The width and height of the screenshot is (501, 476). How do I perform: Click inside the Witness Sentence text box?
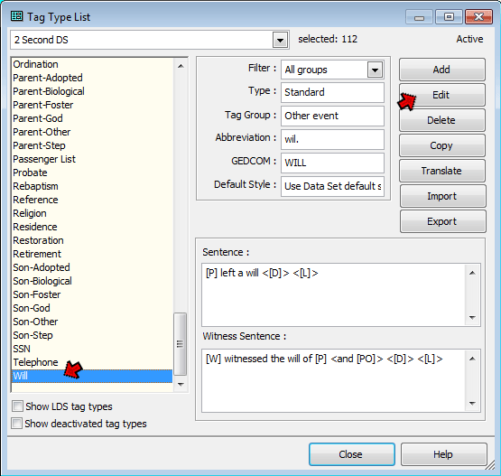[334, 380]
